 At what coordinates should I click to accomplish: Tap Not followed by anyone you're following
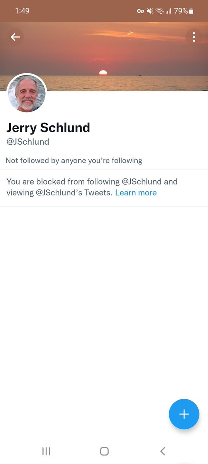point(74,161)
